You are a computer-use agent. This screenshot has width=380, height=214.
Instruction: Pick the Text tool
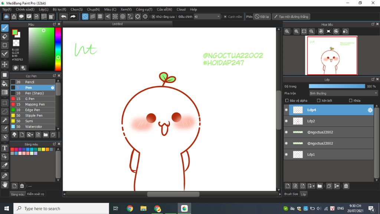(5, 148)
